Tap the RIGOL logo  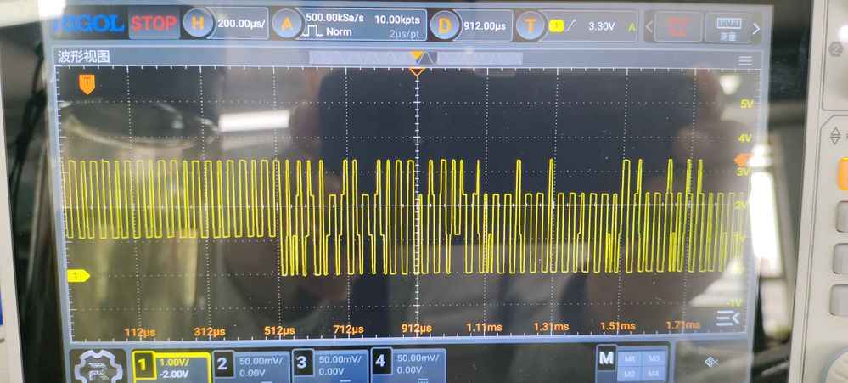[x=89, y=25]
